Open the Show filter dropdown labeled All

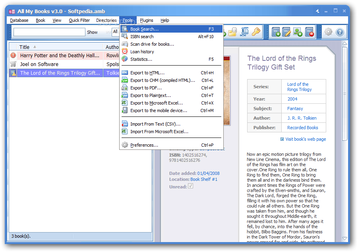pyautogui.click(x=116, y=31)
